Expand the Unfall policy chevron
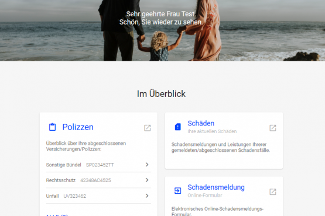This screenshot has width=325, height=216. pyautogui.click(x=147, y=196)
